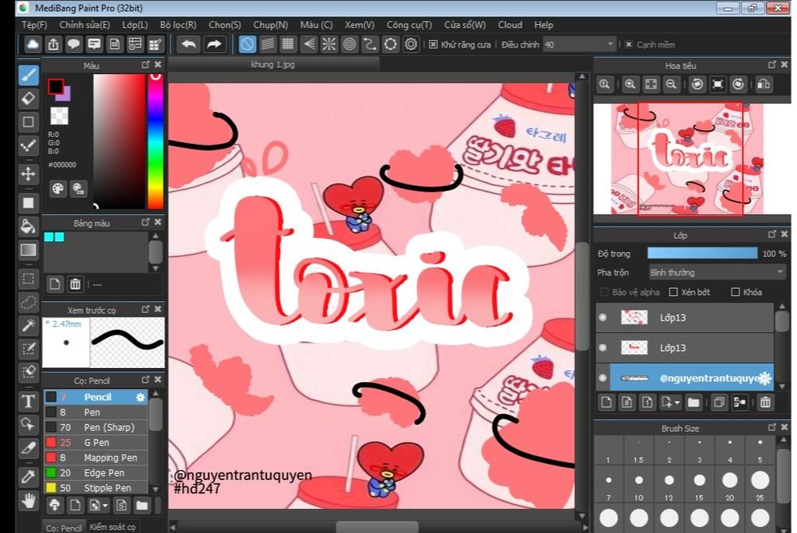The height and width of the screenshot is (533, 797).
Task: Detach the Màu color panel
Action: (146, 65)
